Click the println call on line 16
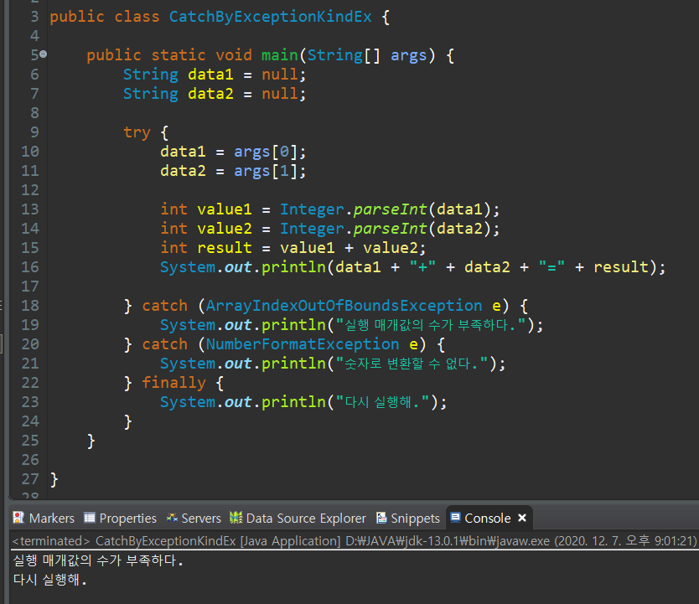 (x=412, y=267)
